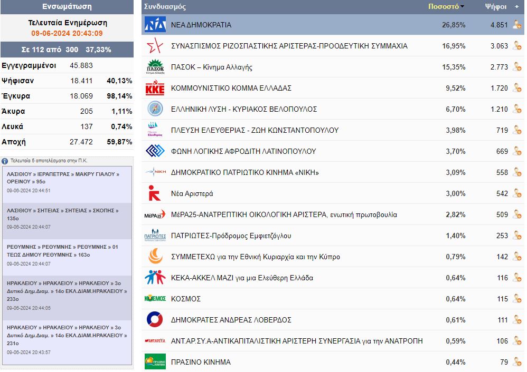
Task: Click the ΣΥΜΜΕΤΕΧΩ orange crescent logo
Action: pyautogui.click(x=155, y=256)
